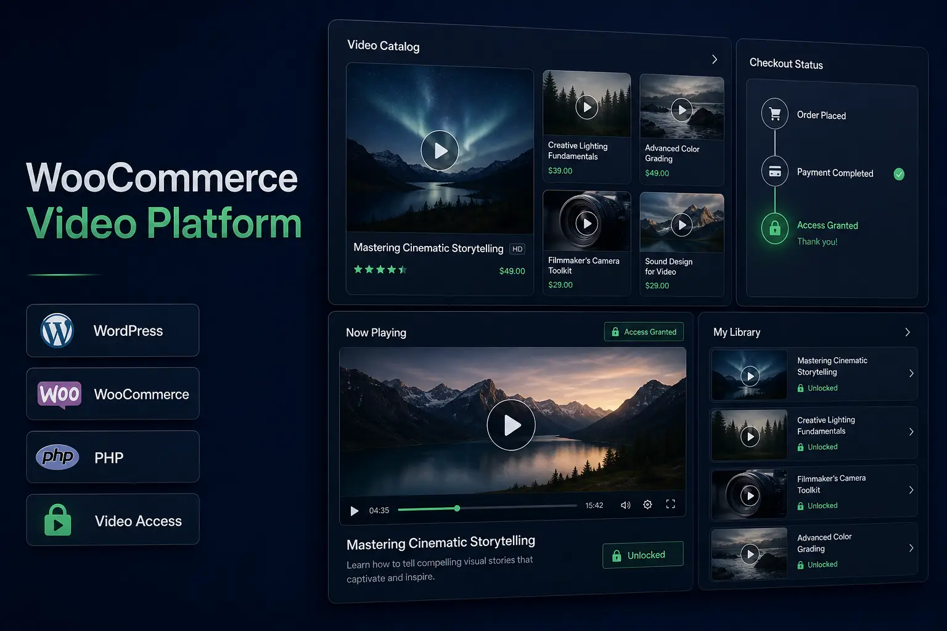Select the WordPress tag button
947x631 pixels.
(x=113, y=330)
